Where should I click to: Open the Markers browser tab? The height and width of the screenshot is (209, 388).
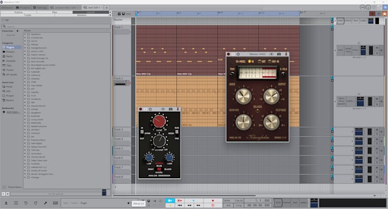pyautogui.click(x=82, y=15)
